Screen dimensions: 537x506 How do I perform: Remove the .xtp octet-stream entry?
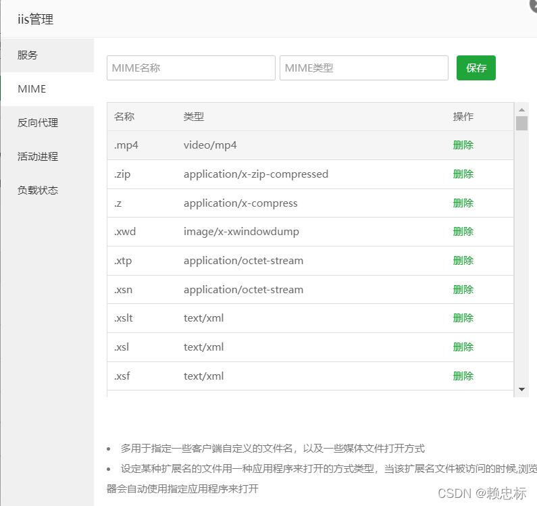463,261
